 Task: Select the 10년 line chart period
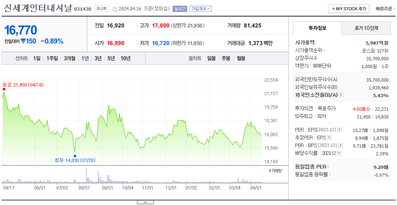pyautogui.click(x=125, y=59)
